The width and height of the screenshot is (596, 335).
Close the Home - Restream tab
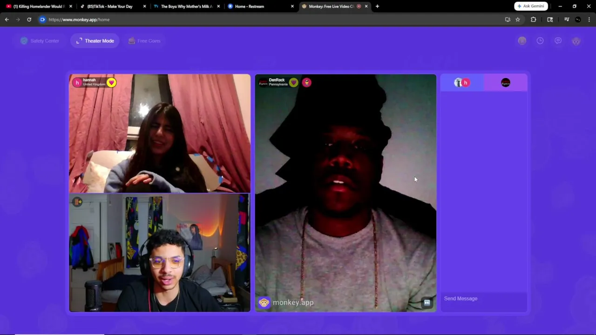(292, 7)
